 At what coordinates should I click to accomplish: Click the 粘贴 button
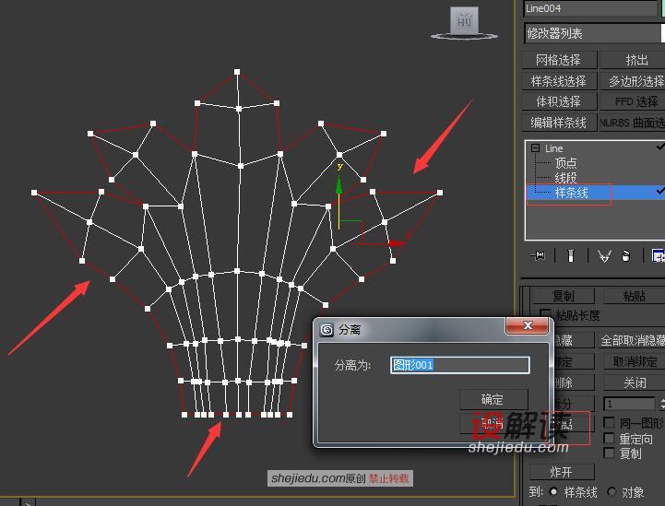635,295
